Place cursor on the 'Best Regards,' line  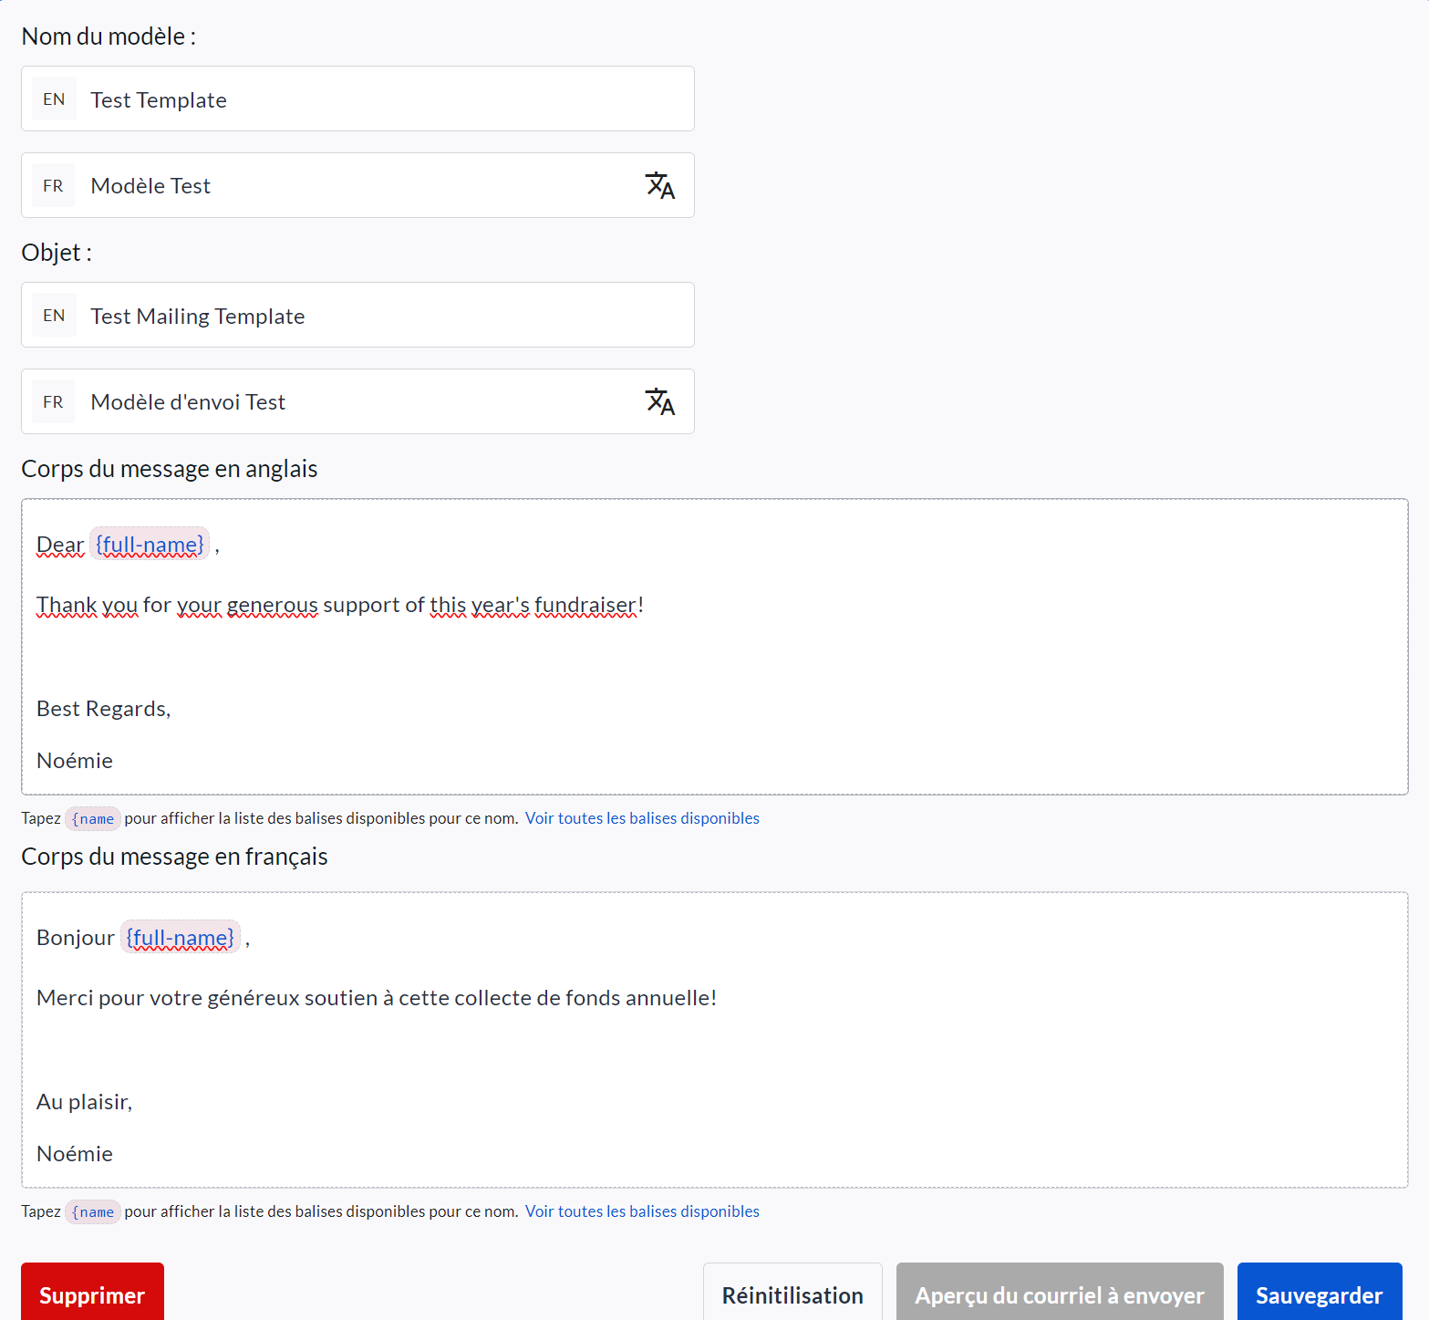click(x=104, y=709)
